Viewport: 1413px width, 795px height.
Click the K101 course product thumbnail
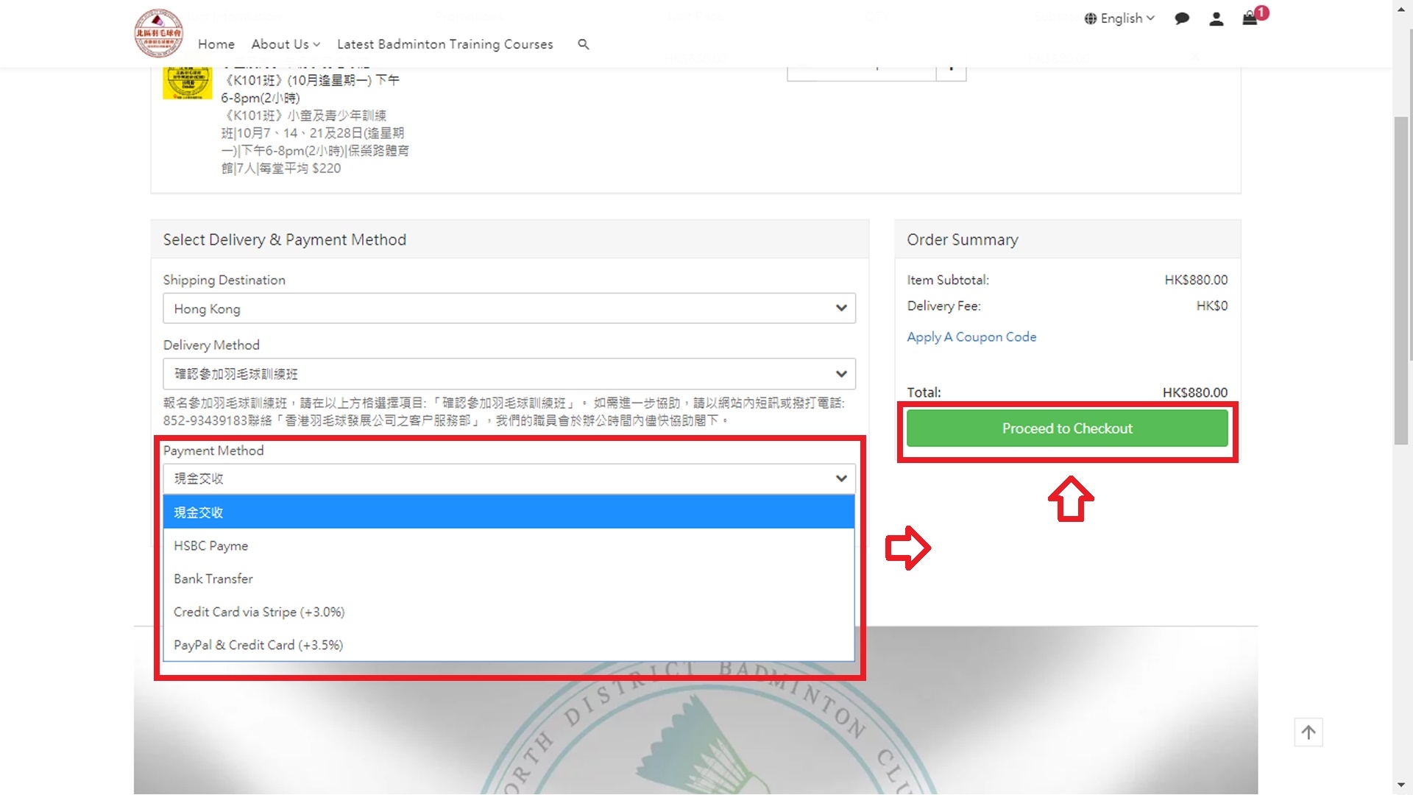click(x=187, y=82)
